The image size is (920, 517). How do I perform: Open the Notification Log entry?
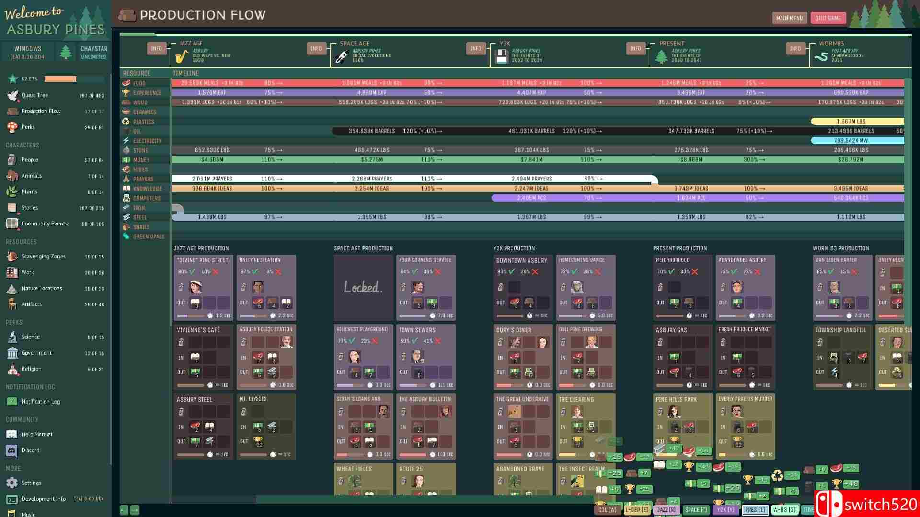coord(40,402)
